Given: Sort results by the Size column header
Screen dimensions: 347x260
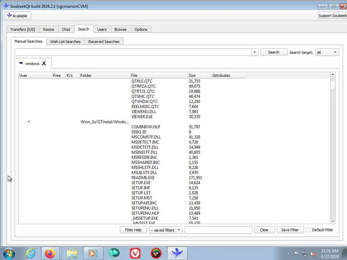Looking at the screenshot, I should [200, 75].
